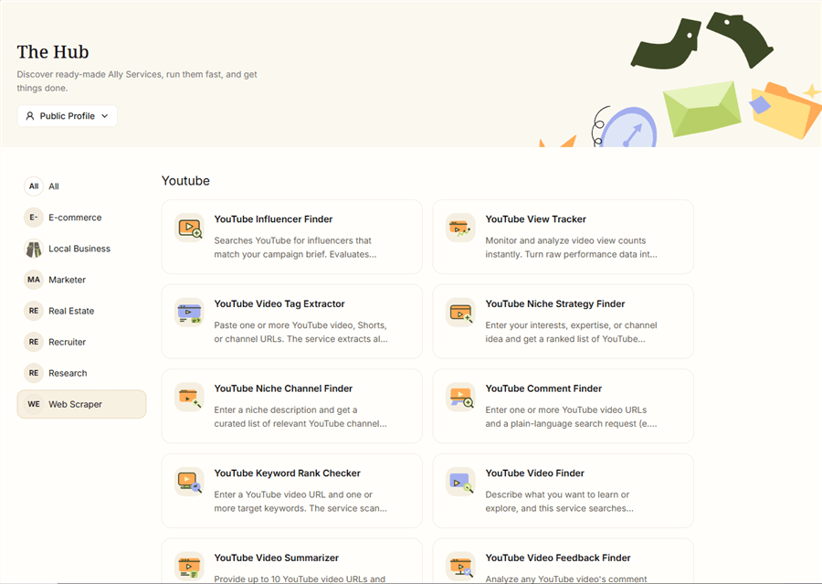
Task: Click the 'Provide up to 10 YouTube video URLs' text
Action: click(x=300, y=579)
